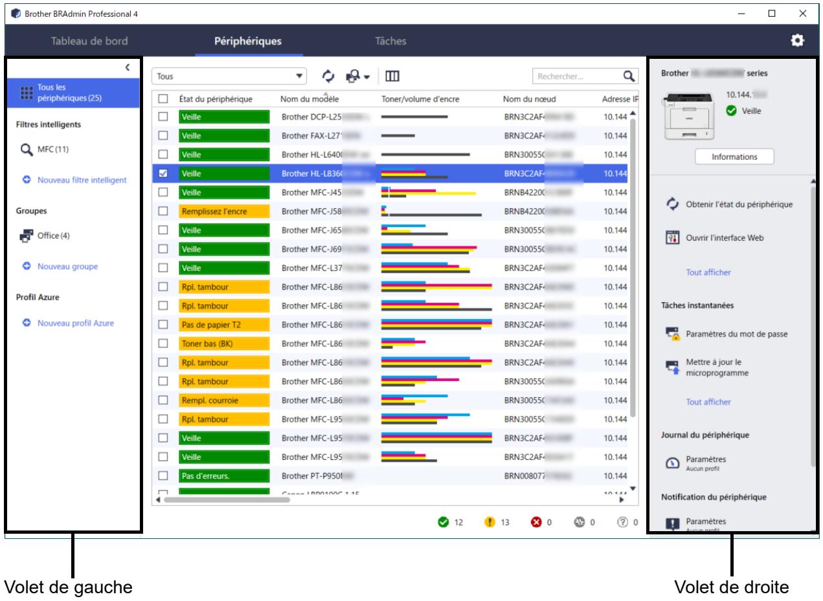Screen dimensions: 823x601
Task: Click the Informations button
Action: point(734,156)
